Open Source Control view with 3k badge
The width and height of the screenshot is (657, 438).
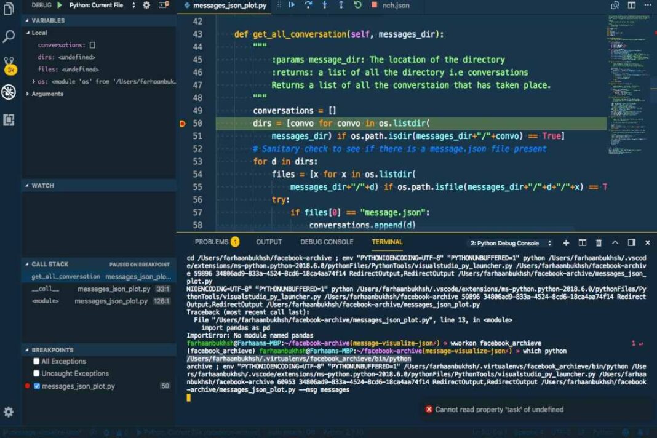tap(9, 64)
